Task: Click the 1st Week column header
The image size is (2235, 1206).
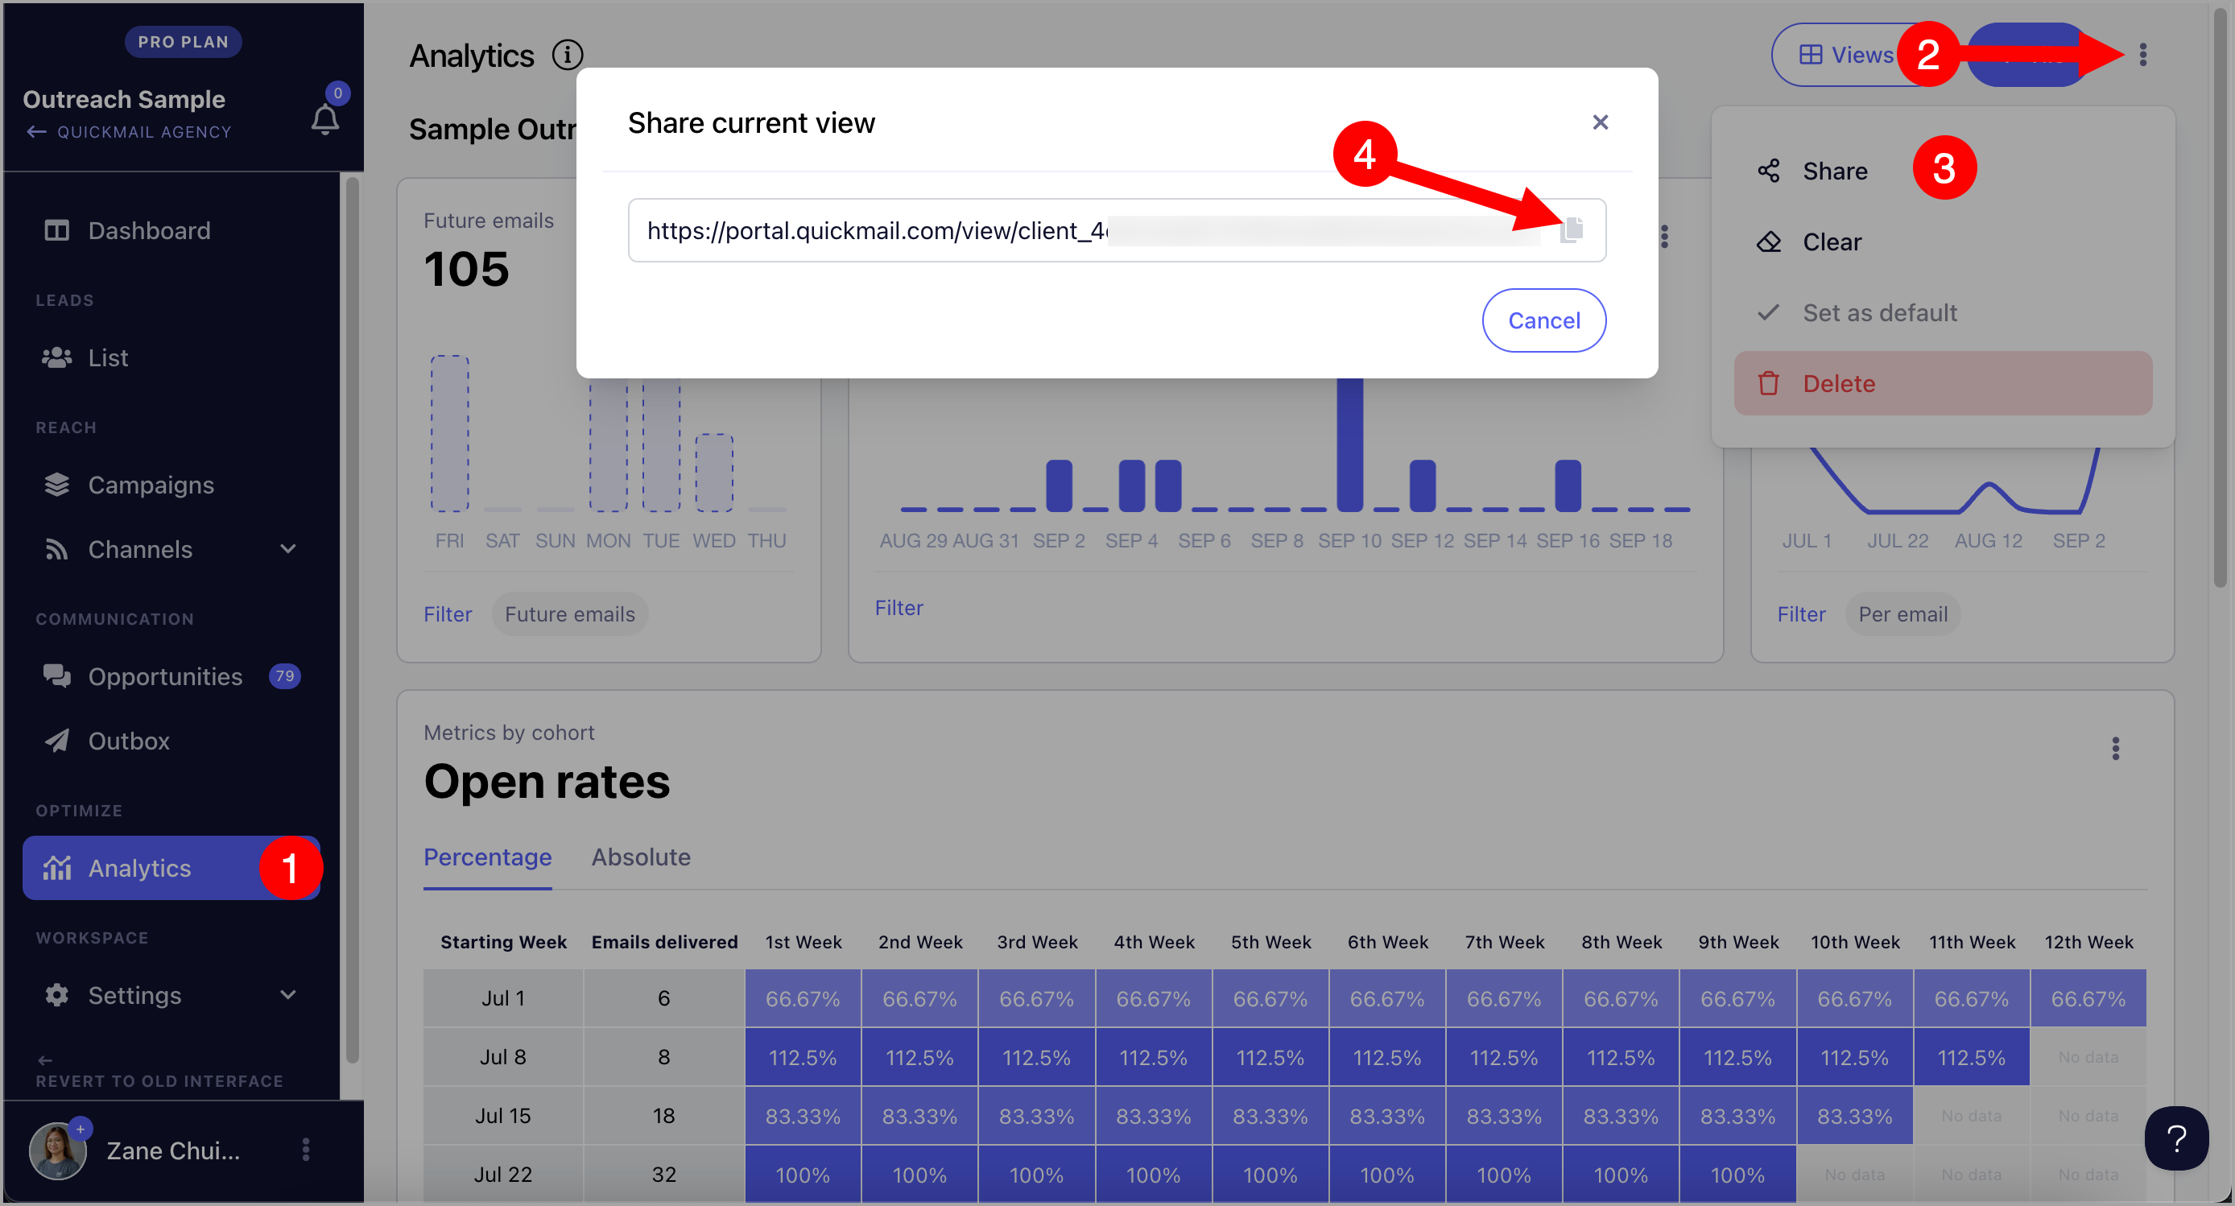Action: (804, 942)
